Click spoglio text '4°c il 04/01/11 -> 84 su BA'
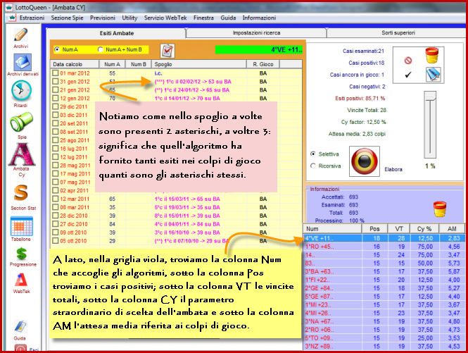The width and height of the screenshot is (468, 353). (x=187, y=224)
